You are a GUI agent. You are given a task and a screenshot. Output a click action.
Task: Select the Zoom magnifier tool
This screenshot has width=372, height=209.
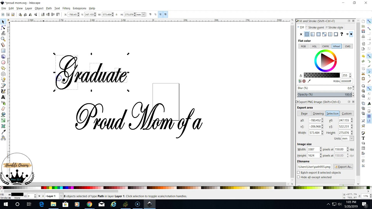(3, 39)
